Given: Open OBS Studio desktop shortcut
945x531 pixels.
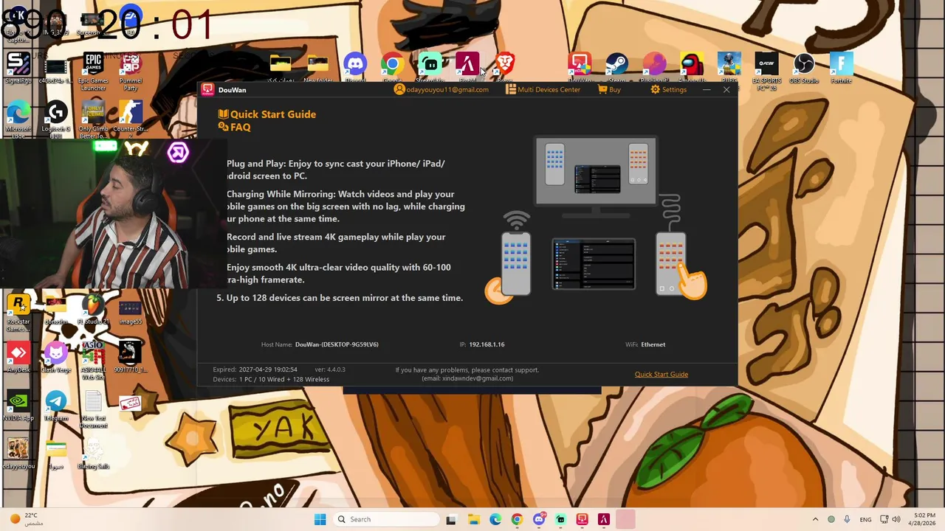Looking at the screenshot, I should pyautogui.click(x=804, y=68).
